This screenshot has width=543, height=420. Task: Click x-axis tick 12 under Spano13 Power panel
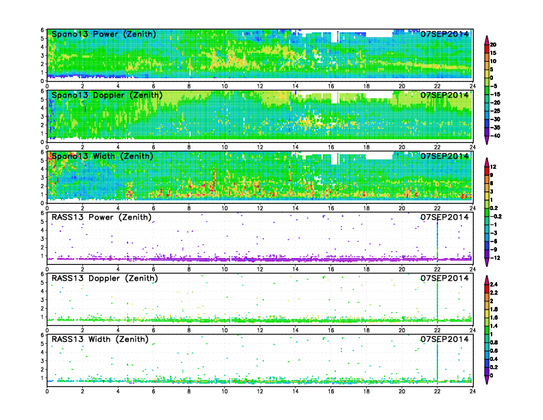point(260,86)
